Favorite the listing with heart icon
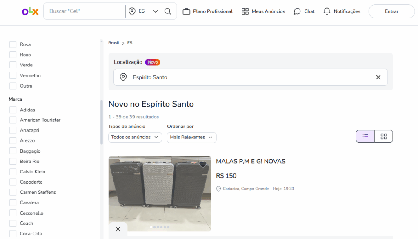Screen dimensions: 418x239 click(x=203, y=164)
